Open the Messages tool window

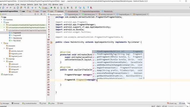(x=5, y=103)
